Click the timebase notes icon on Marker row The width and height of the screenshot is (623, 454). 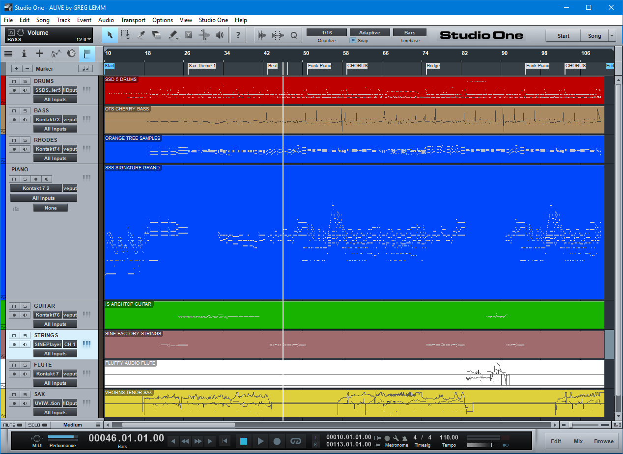[x=85, y=69]
